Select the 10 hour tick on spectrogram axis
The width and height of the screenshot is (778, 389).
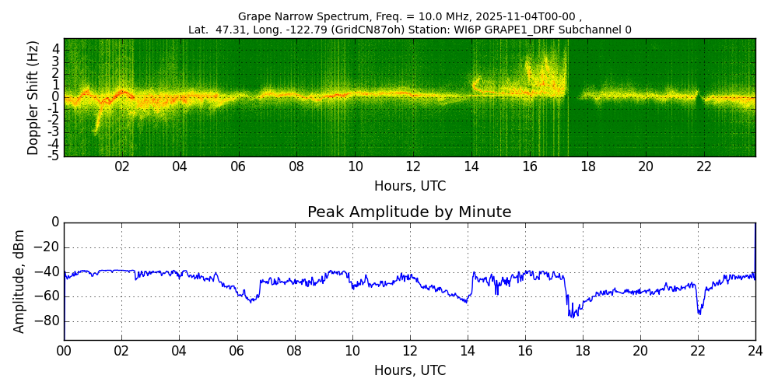point(355,166)
